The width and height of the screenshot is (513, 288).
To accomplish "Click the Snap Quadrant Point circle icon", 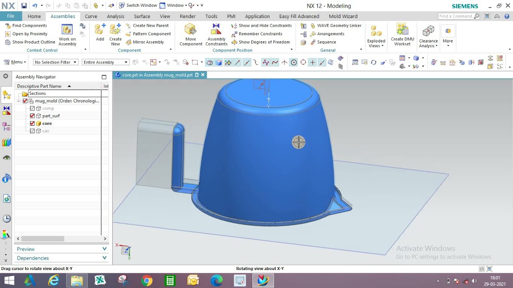I will click(x=303, y=62).
